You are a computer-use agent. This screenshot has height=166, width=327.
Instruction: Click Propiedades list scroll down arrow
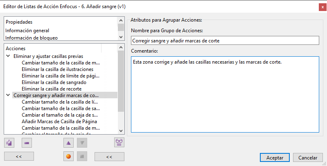(x=121, y=37)
